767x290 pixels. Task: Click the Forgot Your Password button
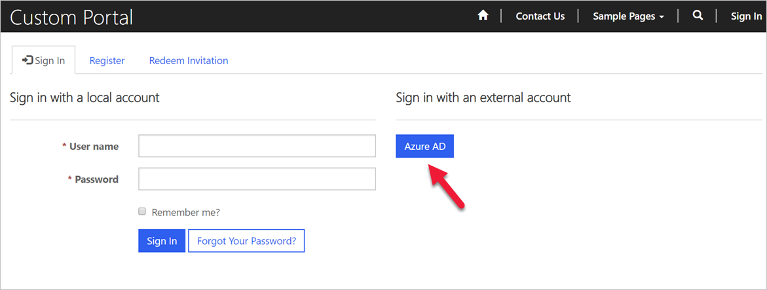click(x=246, y=241)
